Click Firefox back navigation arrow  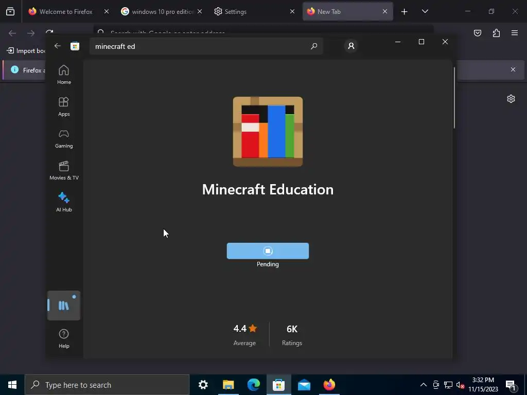pyautogui.click(x=12, y=33)
